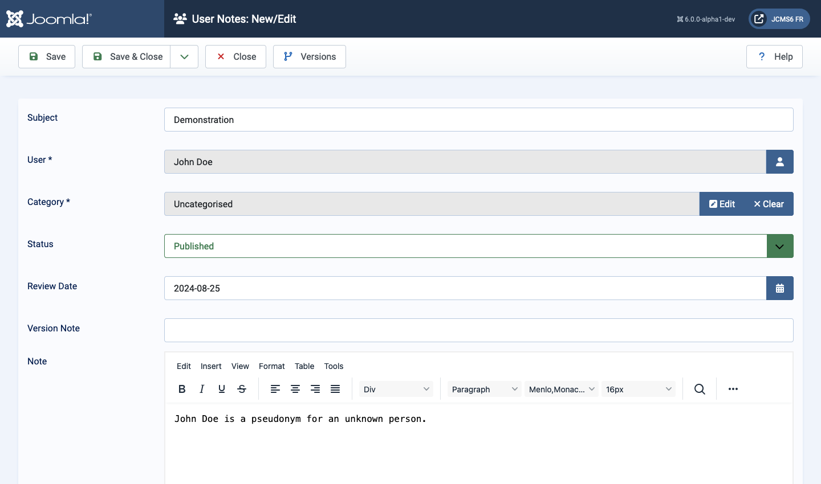Click Save & Close button
This screenshot has width=821, height=484.
[127, 56]
